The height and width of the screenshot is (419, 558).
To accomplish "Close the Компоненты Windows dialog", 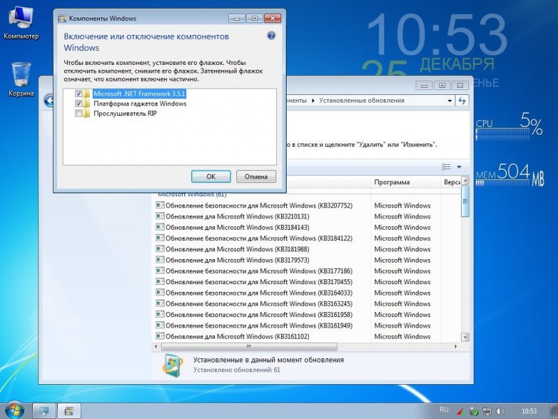I will [x=273, y=19].
